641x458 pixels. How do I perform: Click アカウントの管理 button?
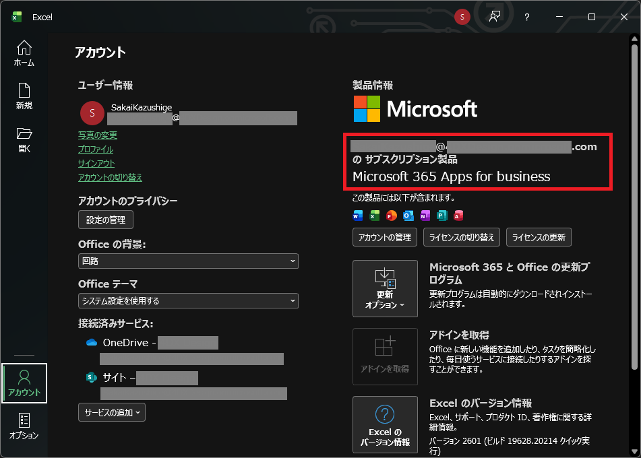385,237
